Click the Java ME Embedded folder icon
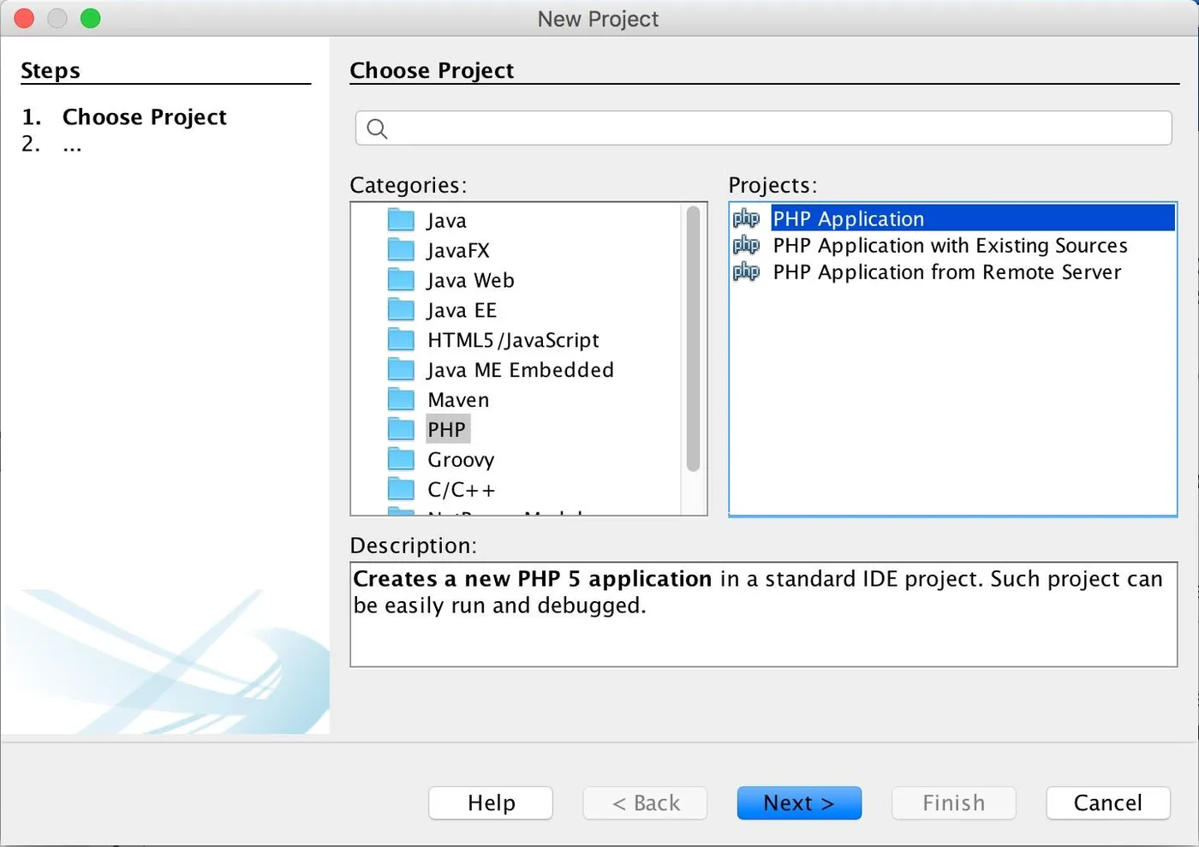Image resolution: width=1199 pixels, height=847 pixels. click(401, 369)
